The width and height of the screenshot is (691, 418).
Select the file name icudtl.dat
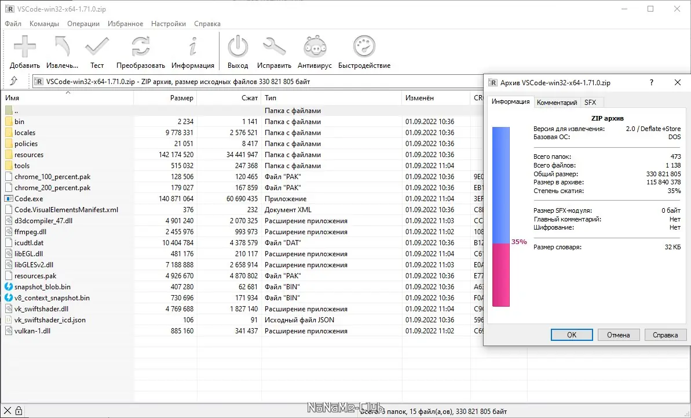(28, 242)
